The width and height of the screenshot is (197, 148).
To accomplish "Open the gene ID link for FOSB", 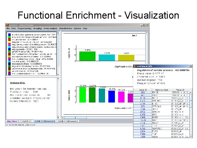I will click(x=143, y=131).
